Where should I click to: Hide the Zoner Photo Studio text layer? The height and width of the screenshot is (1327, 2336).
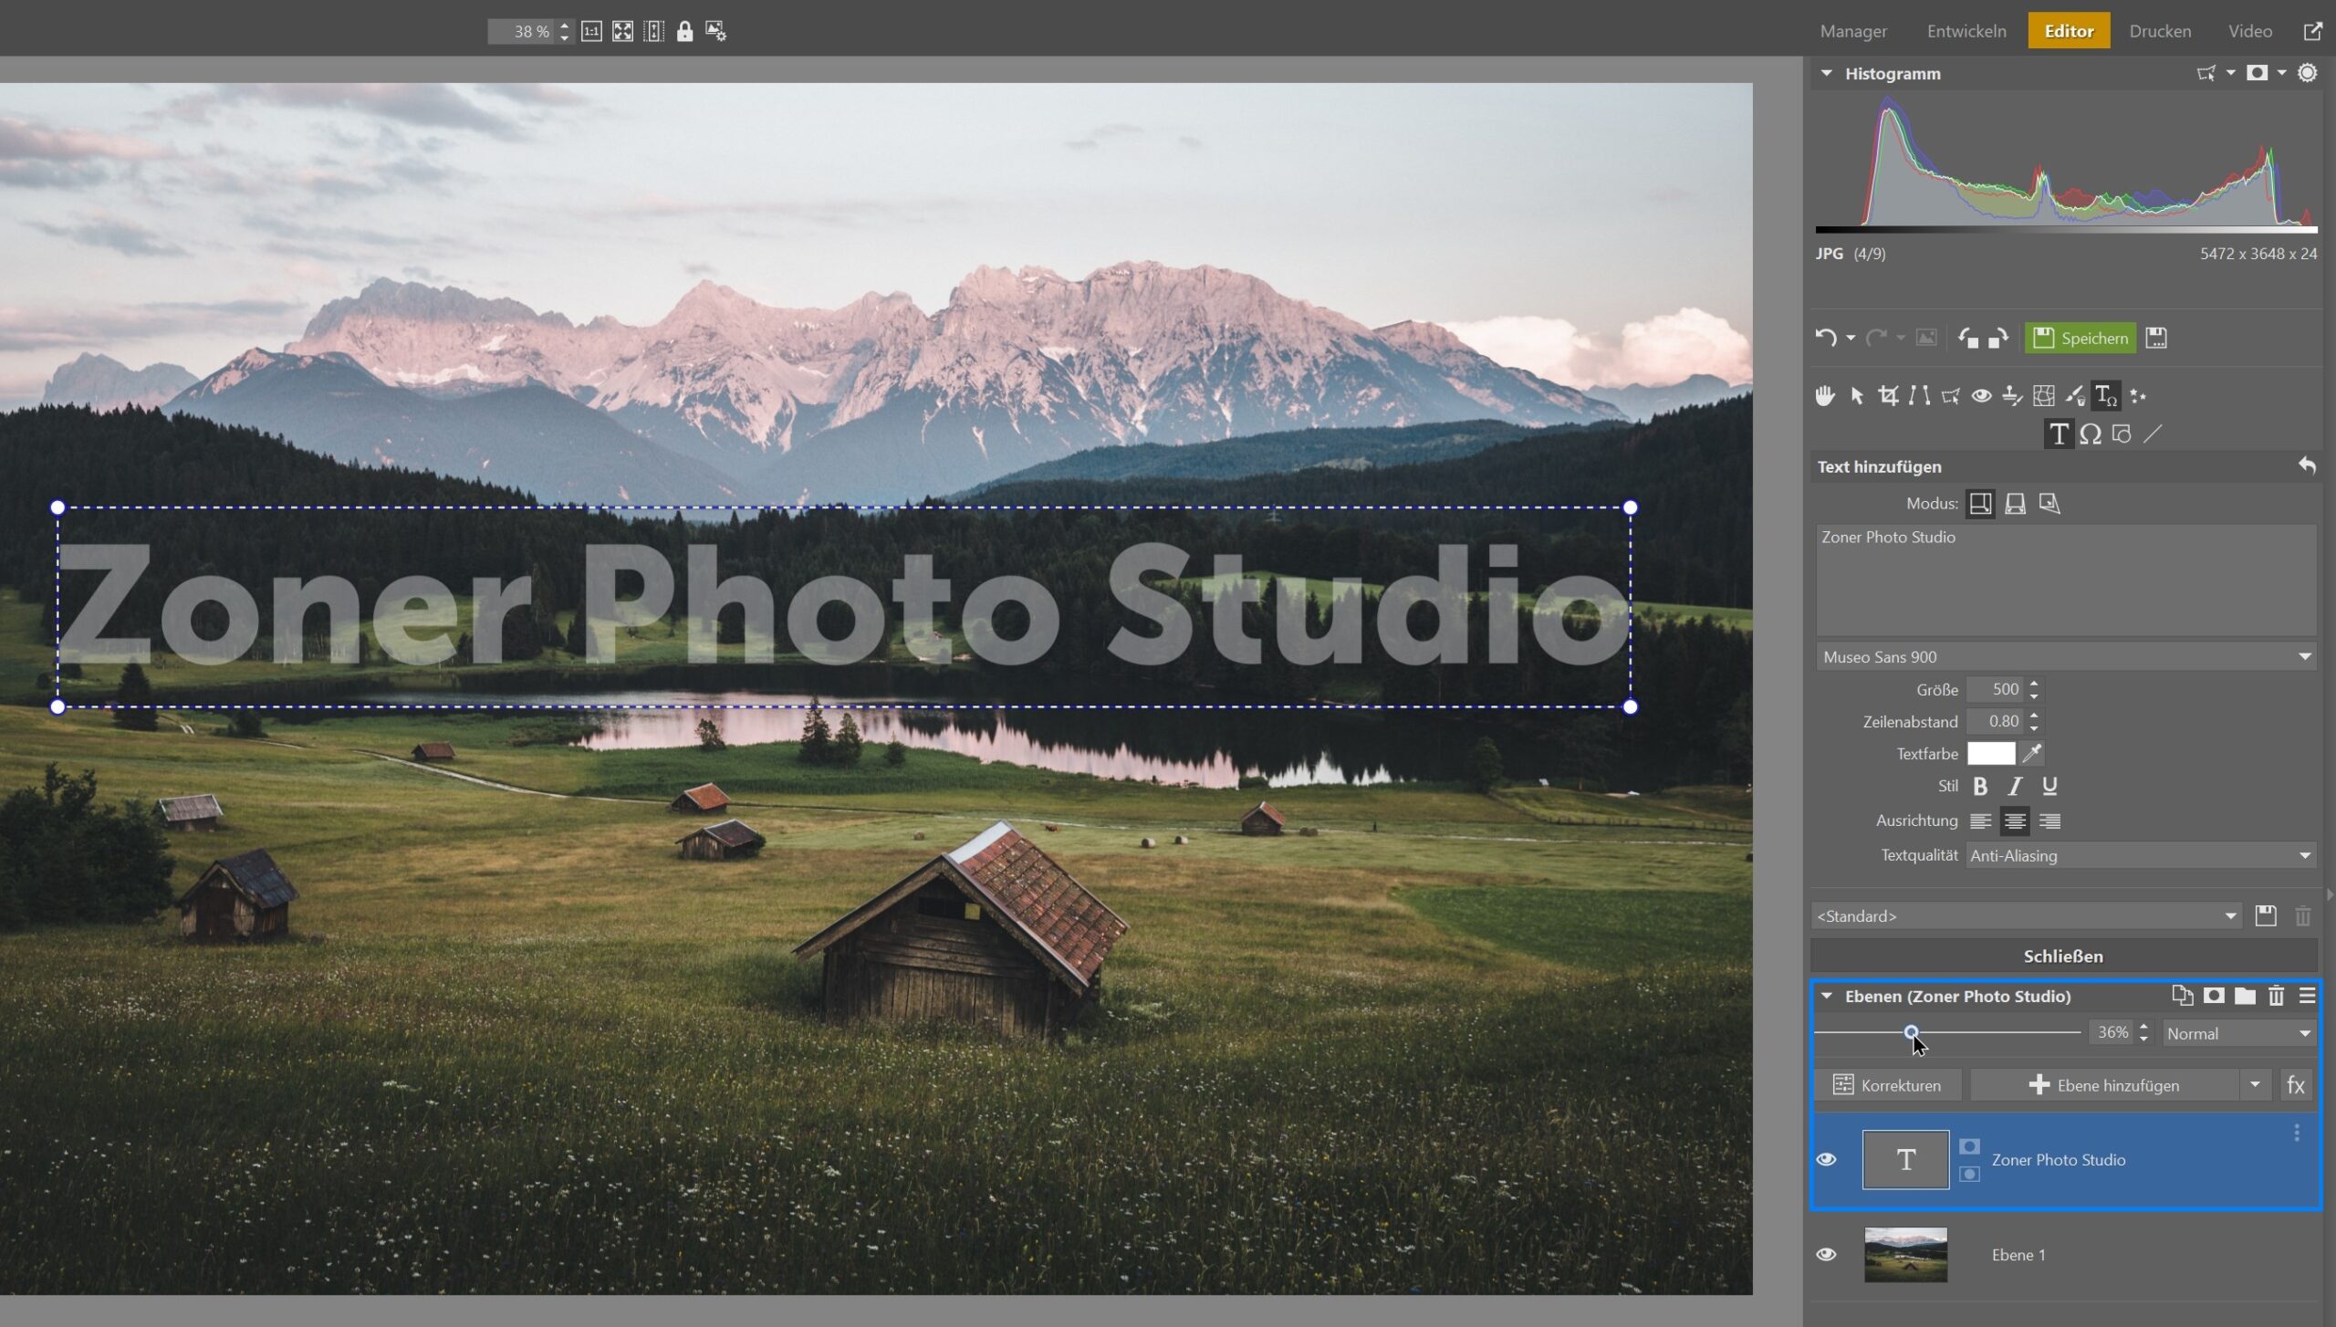coord(1826,1159)
